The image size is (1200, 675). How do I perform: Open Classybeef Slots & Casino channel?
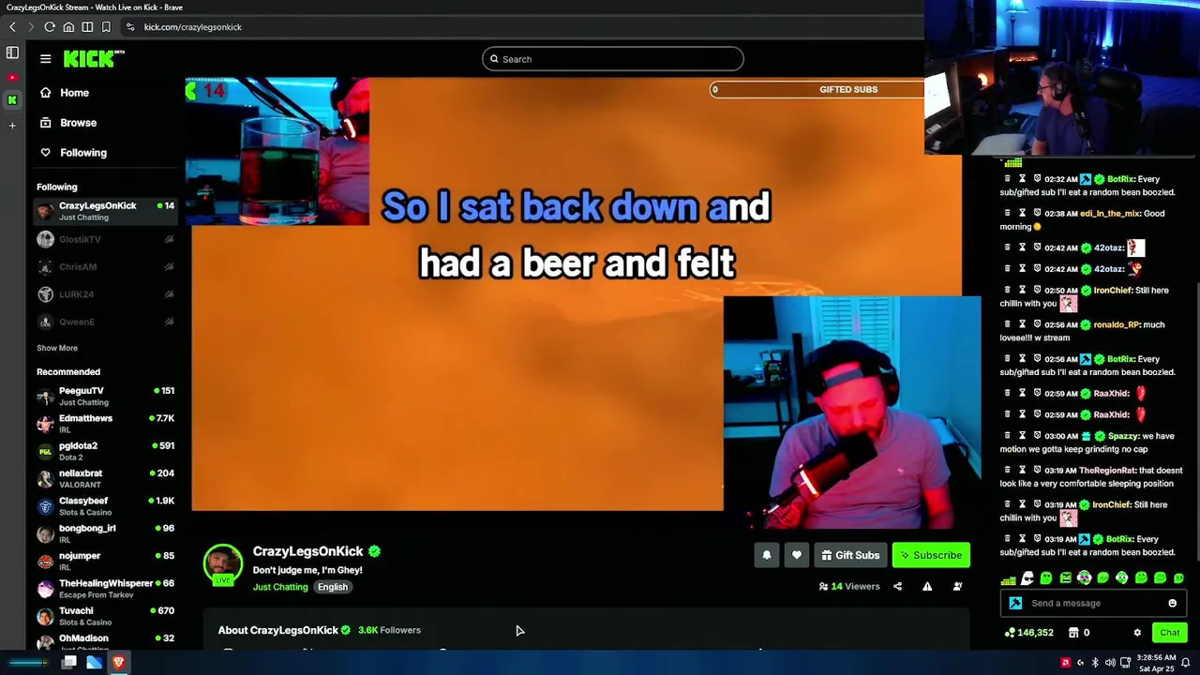(105, 506)
